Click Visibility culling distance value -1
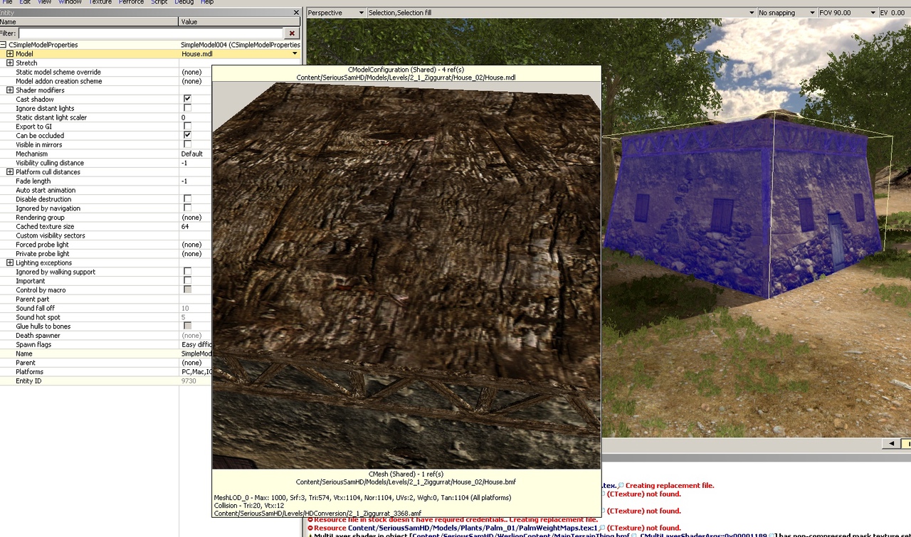 tap(184, 163)
